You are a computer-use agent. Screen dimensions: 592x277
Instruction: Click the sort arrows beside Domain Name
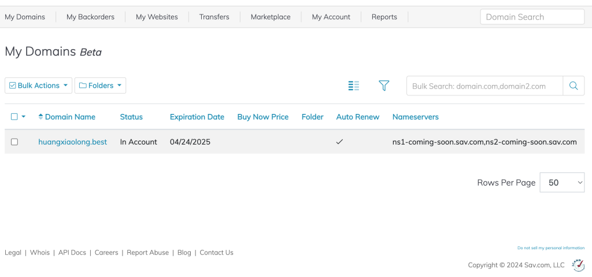(x=40, y=117)
